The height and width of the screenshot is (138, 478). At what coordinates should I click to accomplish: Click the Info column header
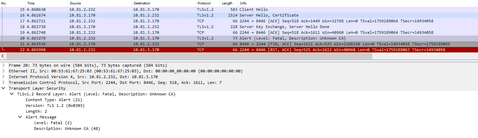(x=358, y=3)
